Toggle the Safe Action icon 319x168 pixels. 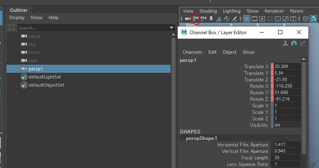pos(286,19)
